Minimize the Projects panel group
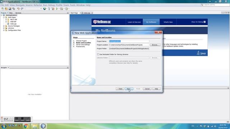 68,13
